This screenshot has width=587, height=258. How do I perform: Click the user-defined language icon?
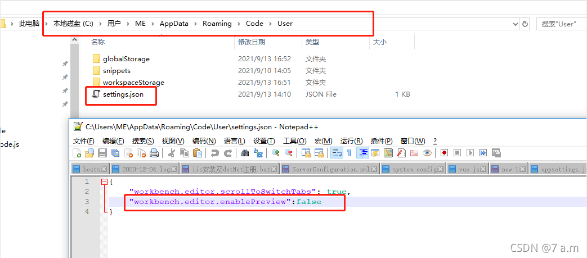click(375, 152)
